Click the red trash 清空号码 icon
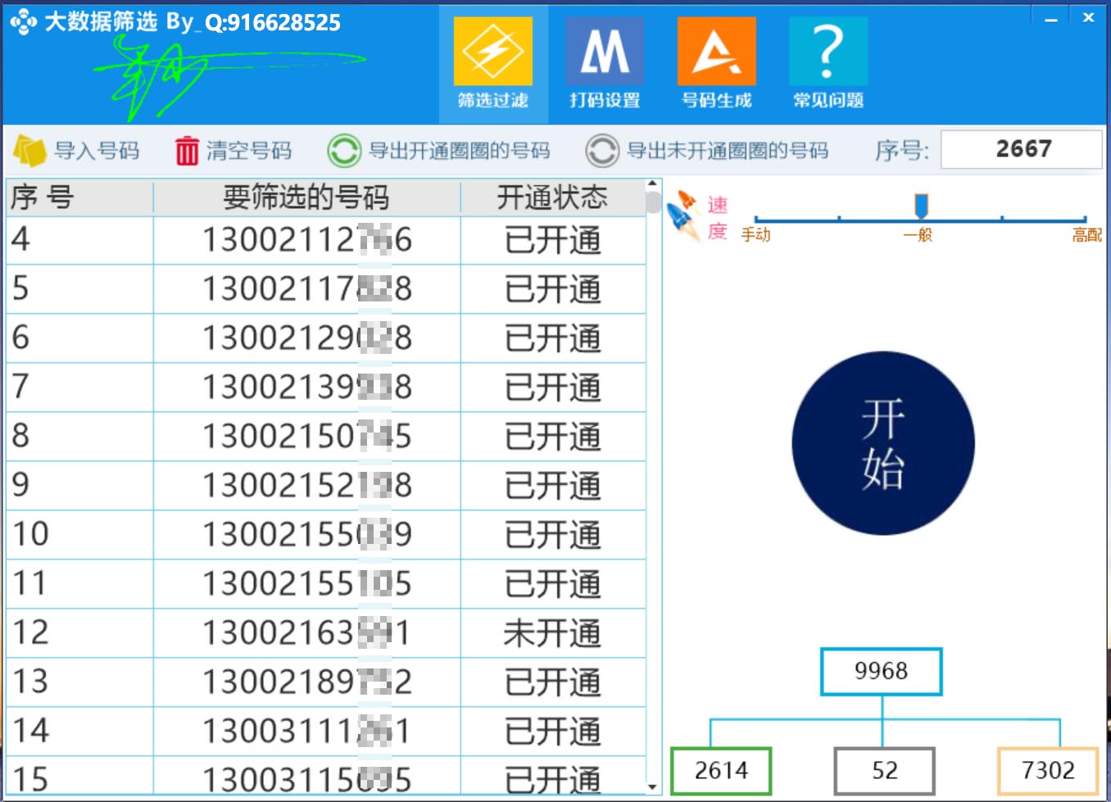The height and width of the screenshot is (802, 1111). point(187,150)
